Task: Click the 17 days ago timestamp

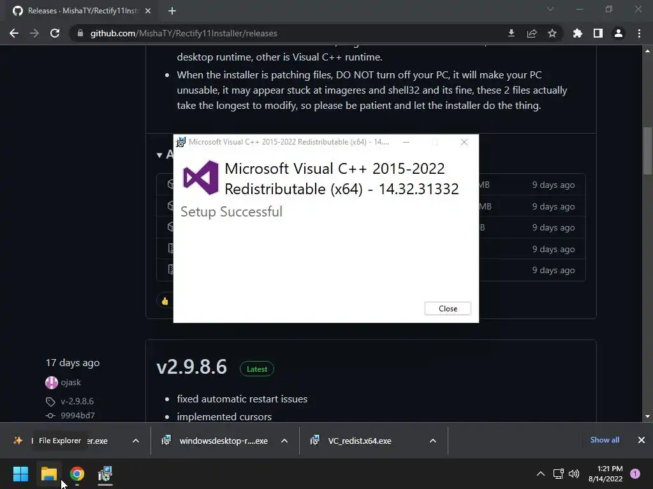Action: [73, 362]
